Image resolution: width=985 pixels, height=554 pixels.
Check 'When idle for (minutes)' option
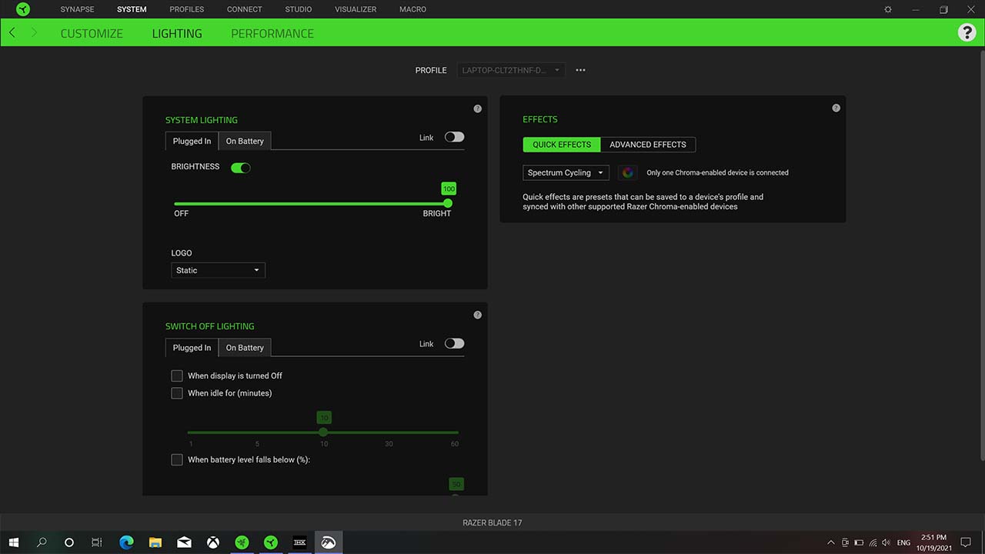[177, 393]
